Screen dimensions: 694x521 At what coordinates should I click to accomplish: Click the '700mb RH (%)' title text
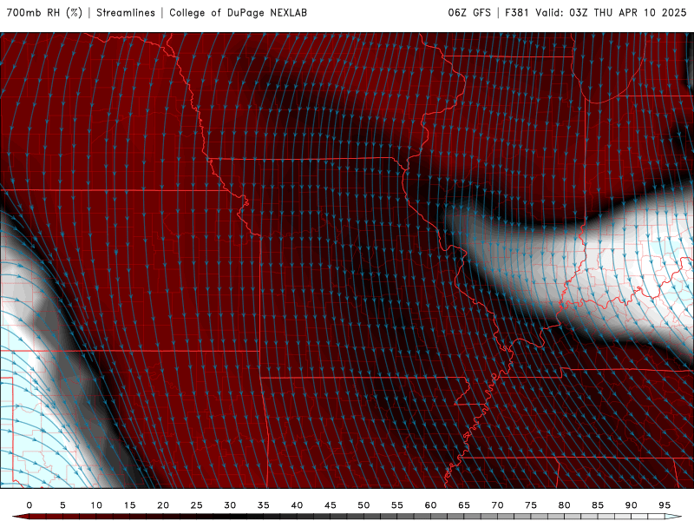(x=45, y=13)
